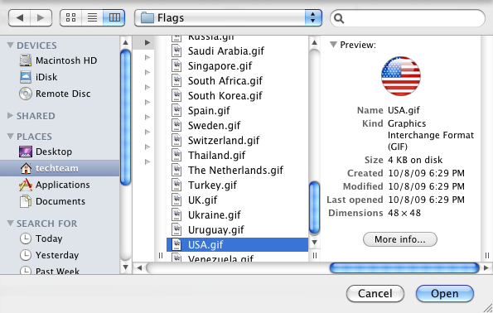Click the More info... button
The image size is (493, 313).
400,239
